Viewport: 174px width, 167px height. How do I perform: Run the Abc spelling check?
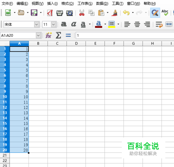click(165, 12)
